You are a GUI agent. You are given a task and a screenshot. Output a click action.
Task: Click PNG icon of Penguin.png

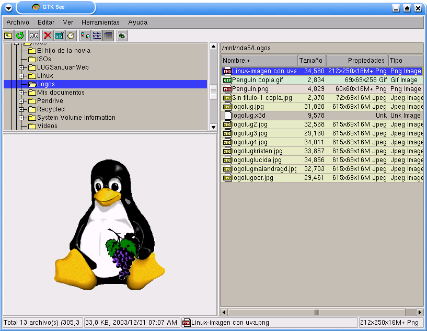(227, 89)
